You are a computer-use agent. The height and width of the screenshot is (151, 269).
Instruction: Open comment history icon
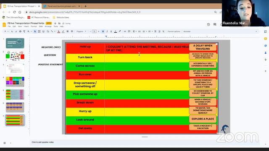(x=215, y=24)
